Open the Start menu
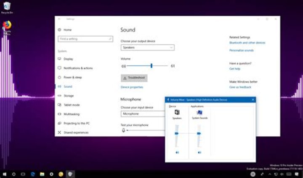 click(5, 174)
